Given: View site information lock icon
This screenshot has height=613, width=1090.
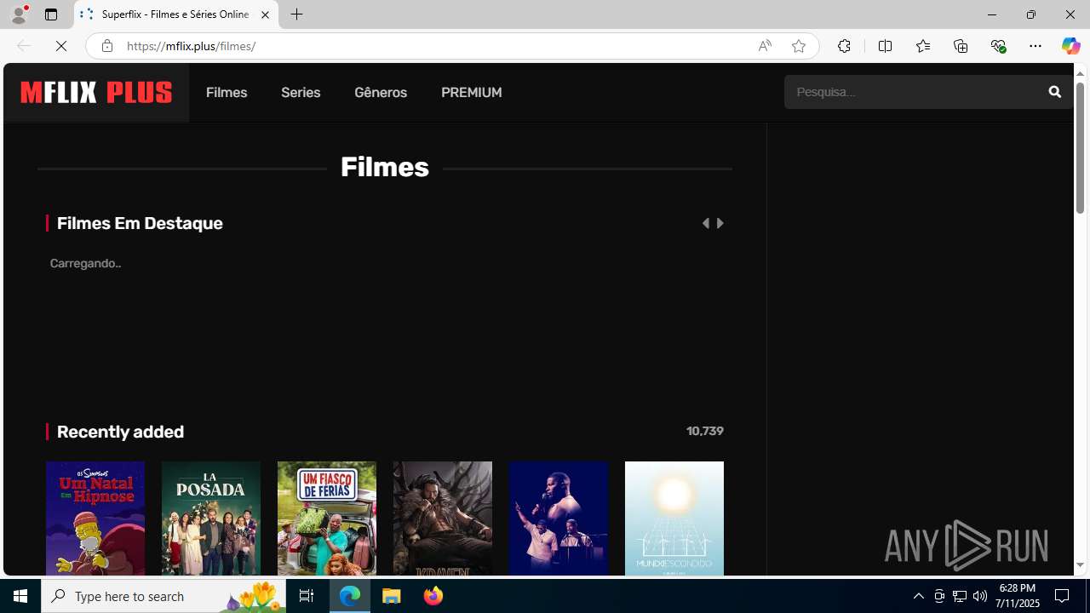Looking at the screenshot, I should (x=106, y=46).
